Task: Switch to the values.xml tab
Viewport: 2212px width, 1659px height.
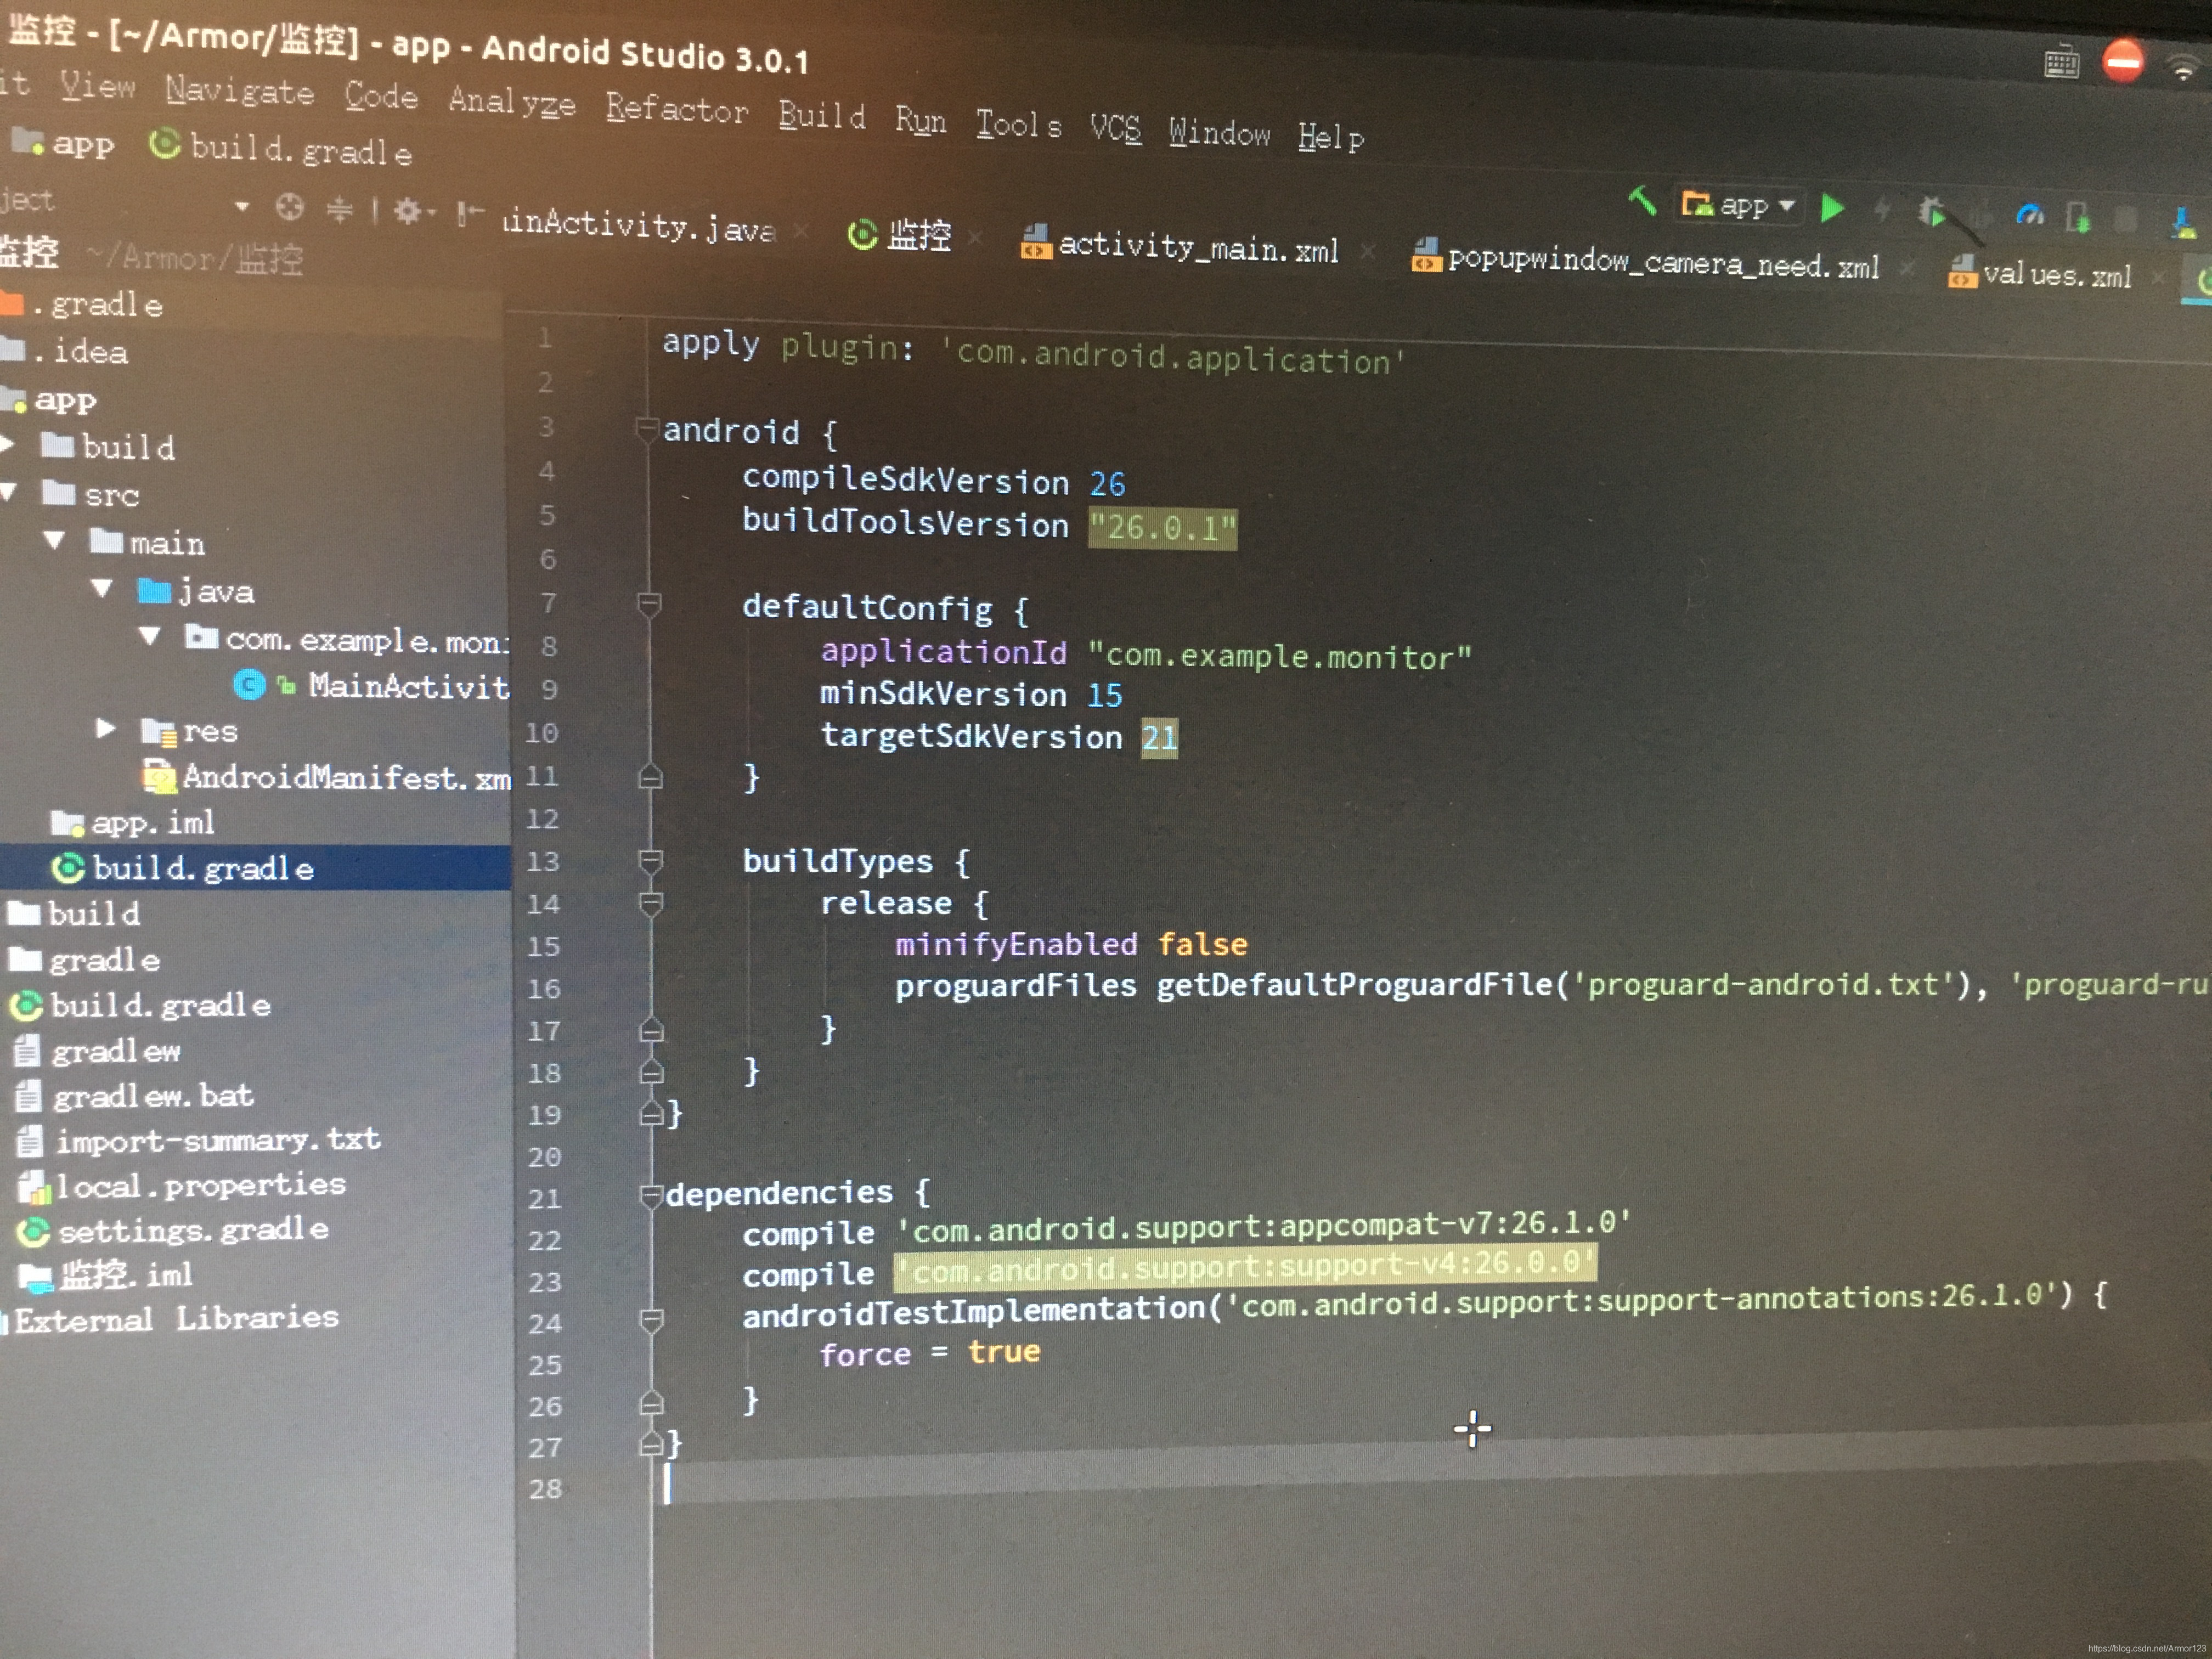Action: 2040,273
